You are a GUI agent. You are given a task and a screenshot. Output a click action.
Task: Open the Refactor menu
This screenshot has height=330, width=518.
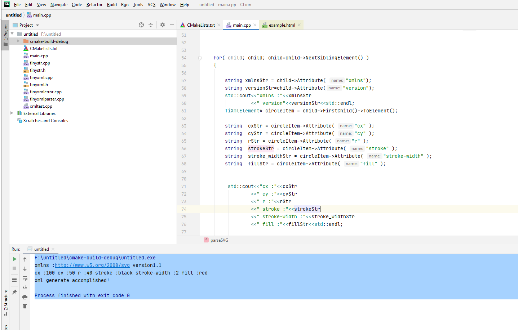click(94, 5)
